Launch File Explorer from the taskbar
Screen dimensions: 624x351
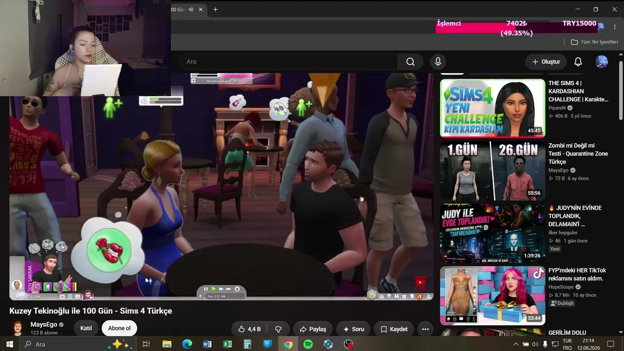coord(167,344)
